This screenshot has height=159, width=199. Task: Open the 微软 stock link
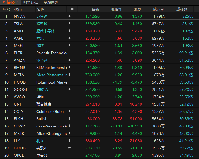(40, 46)
